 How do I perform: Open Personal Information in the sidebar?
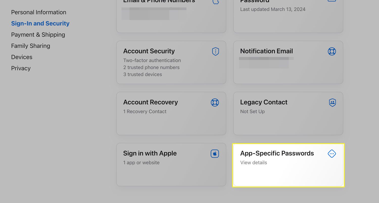coord(39,12)
